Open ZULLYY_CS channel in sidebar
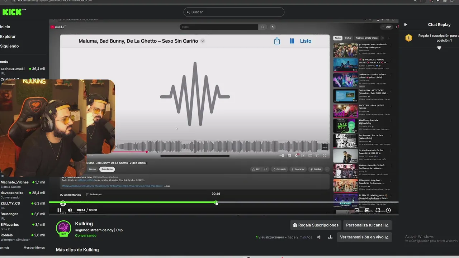459x258 pixels. tap(23, 205)
